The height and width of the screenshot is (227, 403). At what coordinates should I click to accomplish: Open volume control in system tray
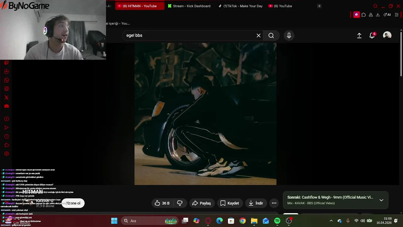coord(363,221)
